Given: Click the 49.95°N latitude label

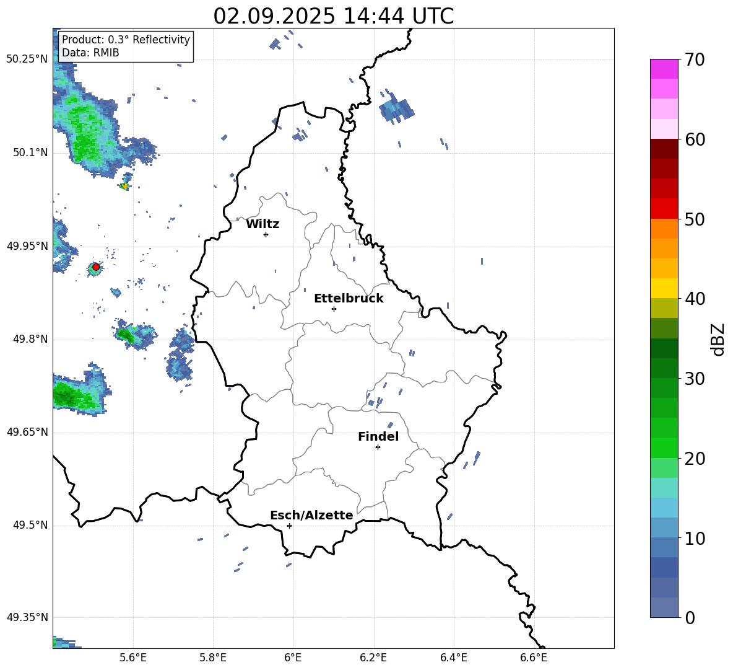Looking at the screenshot, I should [x=27, y=246].
